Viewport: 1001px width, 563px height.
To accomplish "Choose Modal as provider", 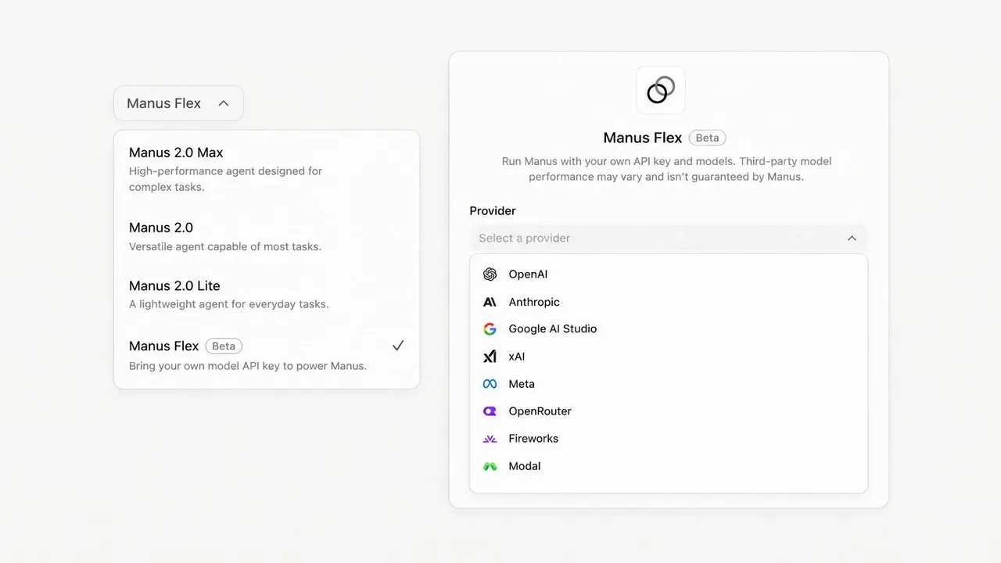I will point(669,466).
